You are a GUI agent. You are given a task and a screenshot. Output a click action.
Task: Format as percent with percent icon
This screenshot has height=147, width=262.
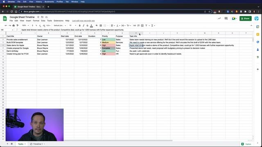[36, 25]
